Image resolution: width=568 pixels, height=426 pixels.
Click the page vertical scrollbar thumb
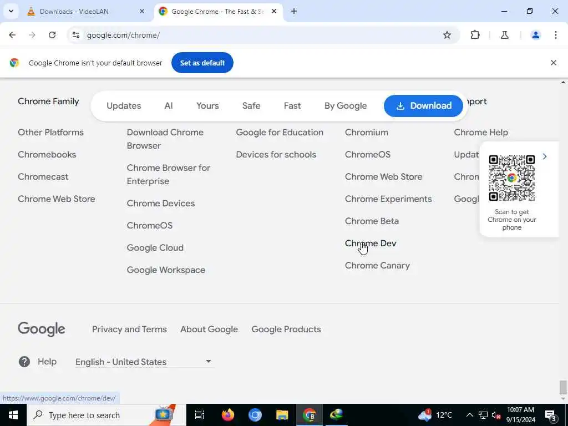tap(563, 387)
